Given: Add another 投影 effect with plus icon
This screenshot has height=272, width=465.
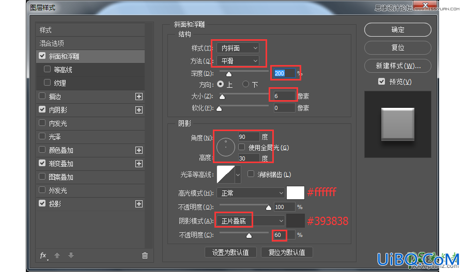Looking at the screenshot, I should (139, 204).
